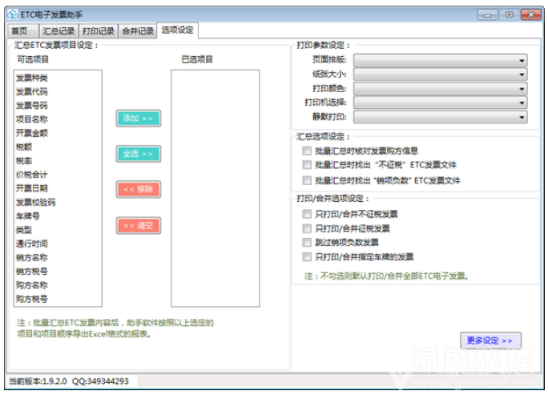
Task: Toggle 批量汇总时找出"不征税"ETC发票文件 checkbox
Action: click(307, 164)
